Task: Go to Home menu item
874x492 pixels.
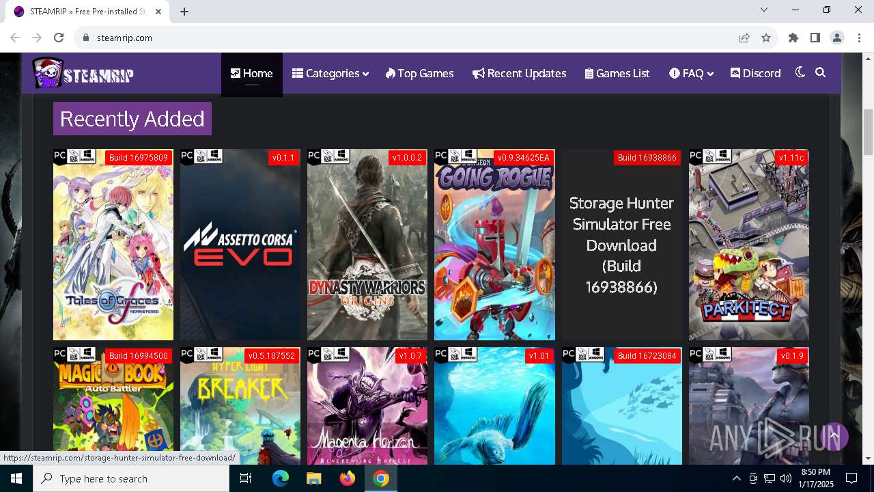Action: [251, 74]
